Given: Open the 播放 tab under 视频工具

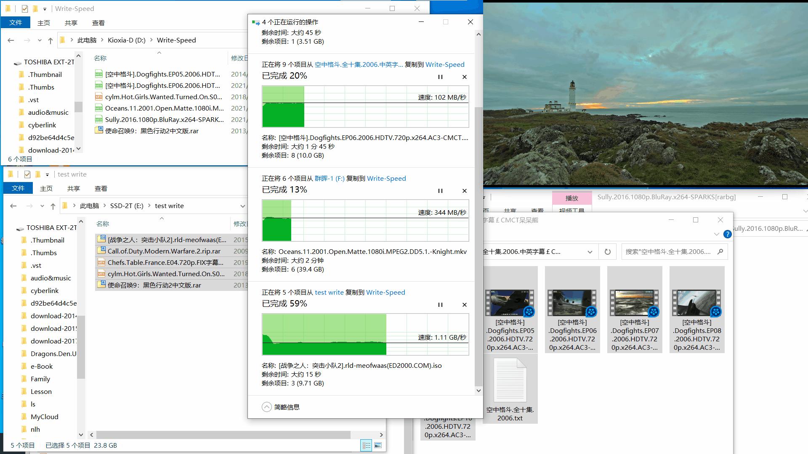Looking at the screenshot, I should [572, 198].
